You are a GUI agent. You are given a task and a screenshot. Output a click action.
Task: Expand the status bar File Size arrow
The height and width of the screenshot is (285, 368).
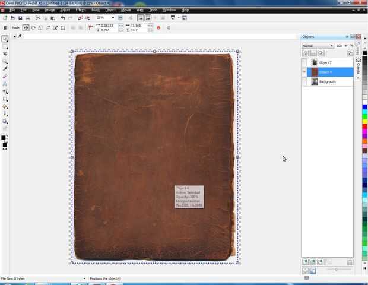[x=84, y=278]
